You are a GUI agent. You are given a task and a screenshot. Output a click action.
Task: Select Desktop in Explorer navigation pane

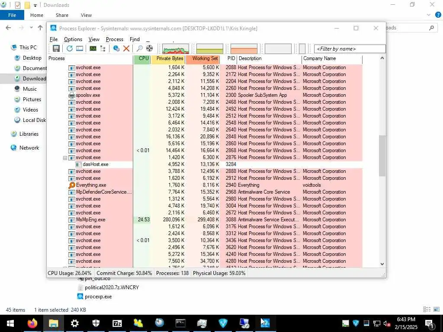click(x=32, y=58)
